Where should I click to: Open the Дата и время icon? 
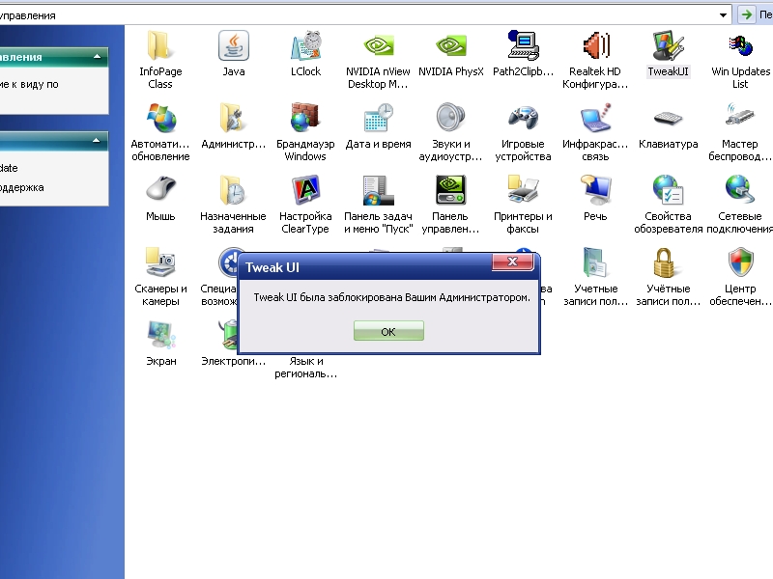tap(378, 118)
